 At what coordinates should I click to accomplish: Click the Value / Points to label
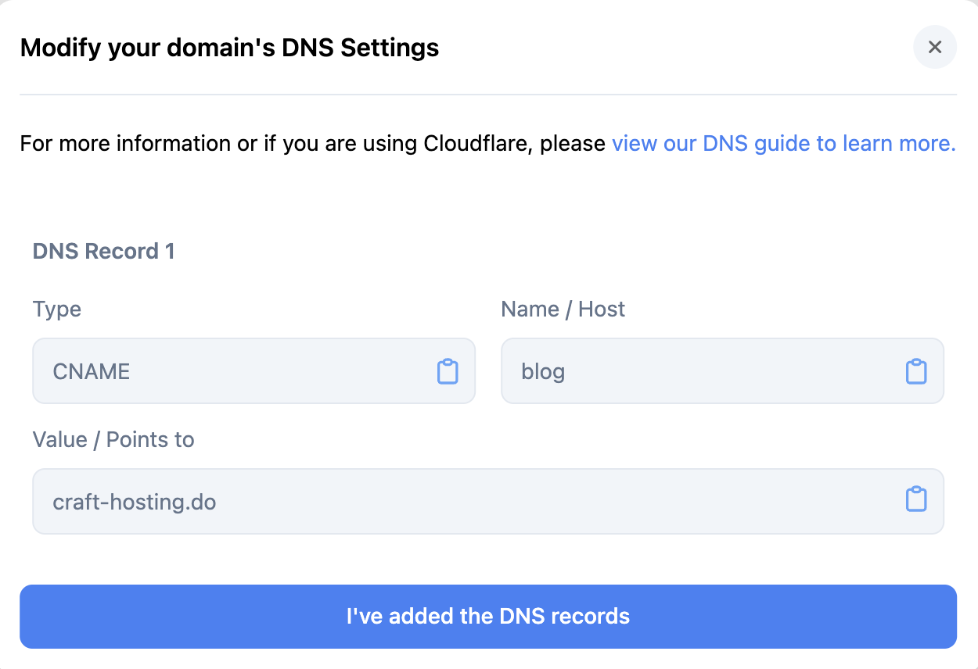(x=113, y=439)
